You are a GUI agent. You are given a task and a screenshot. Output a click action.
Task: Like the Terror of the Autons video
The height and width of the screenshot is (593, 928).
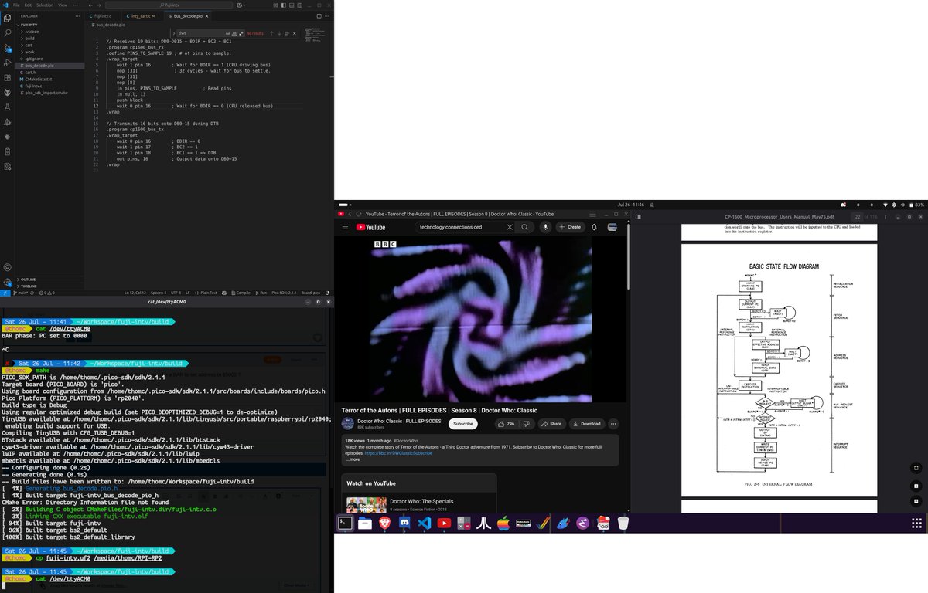[506, 424]
